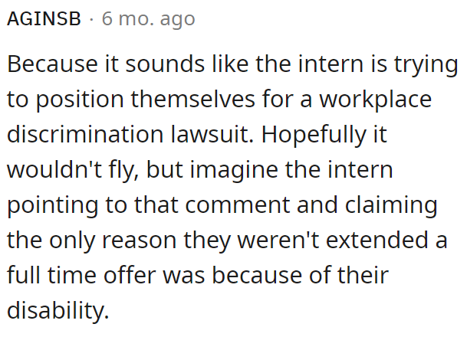
Task: Click the word "trying" in the comment
Action: tap(423, 65)
